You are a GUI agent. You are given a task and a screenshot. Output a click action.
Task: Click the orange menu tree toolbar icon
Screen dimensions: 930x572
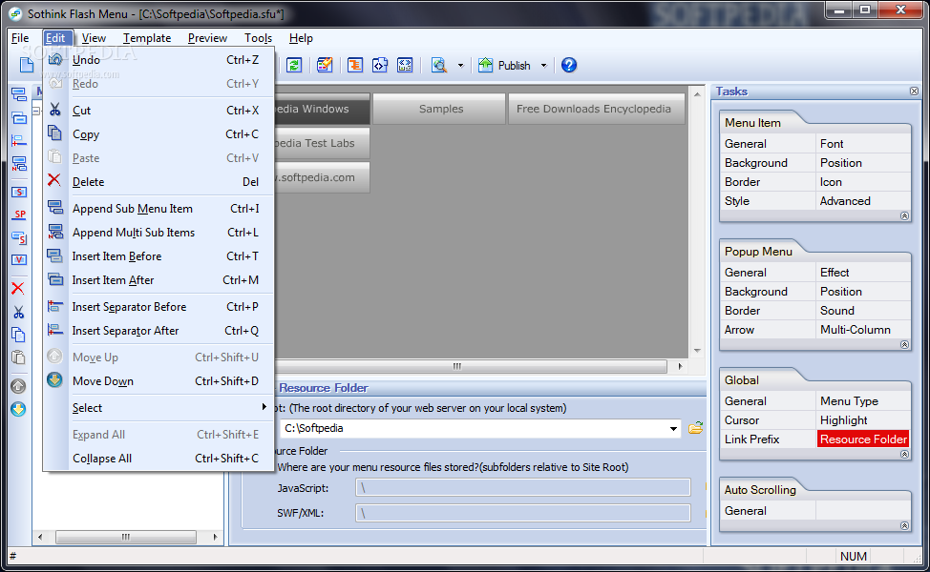[x=355, y=65]
